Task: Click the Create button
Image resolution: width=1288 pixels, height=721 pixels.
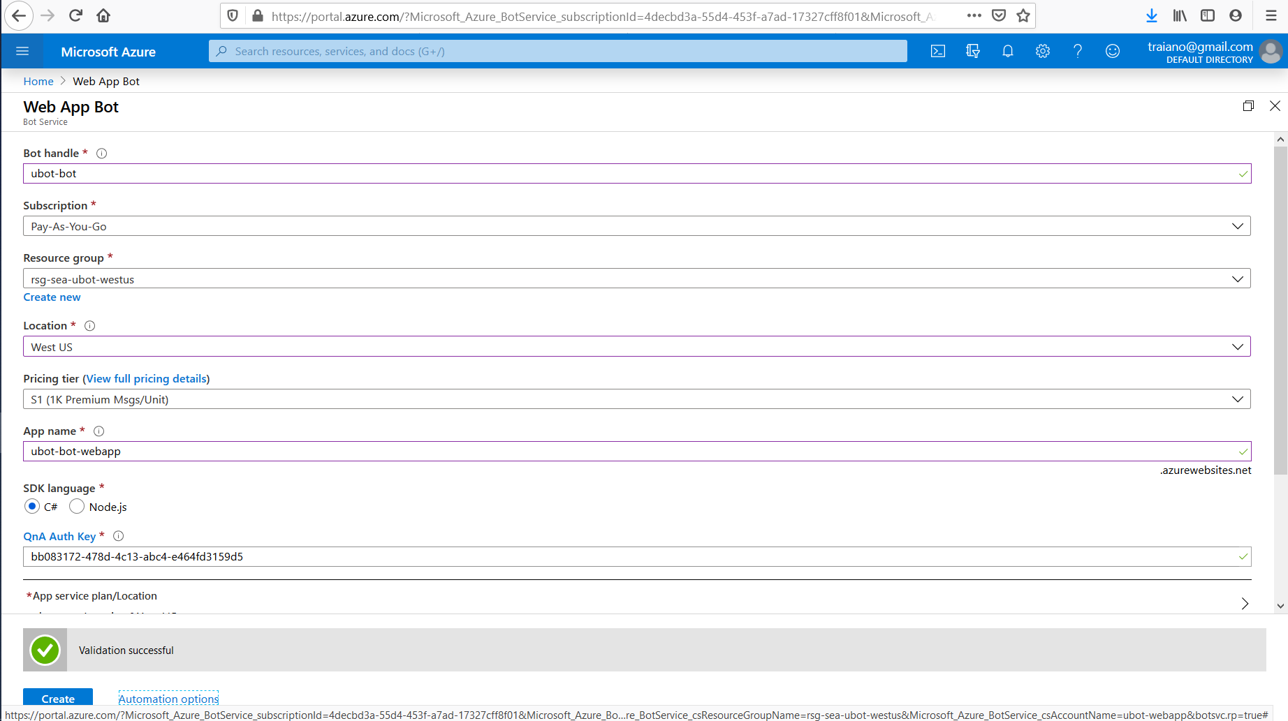Action: point(58,698)
